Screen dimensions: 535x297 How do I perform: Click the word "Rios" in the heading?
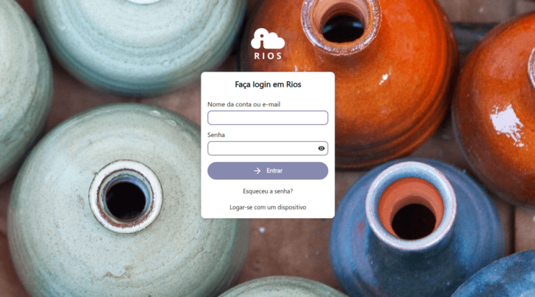pos(293,84)
